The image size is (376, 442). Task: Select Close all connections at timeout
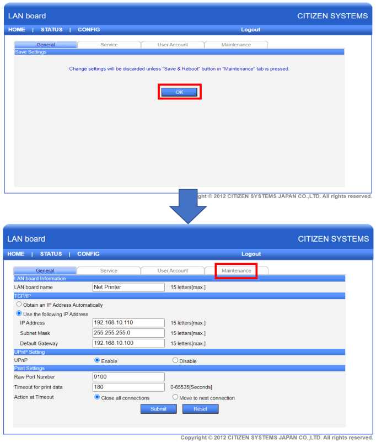click(x=98, y=397)
